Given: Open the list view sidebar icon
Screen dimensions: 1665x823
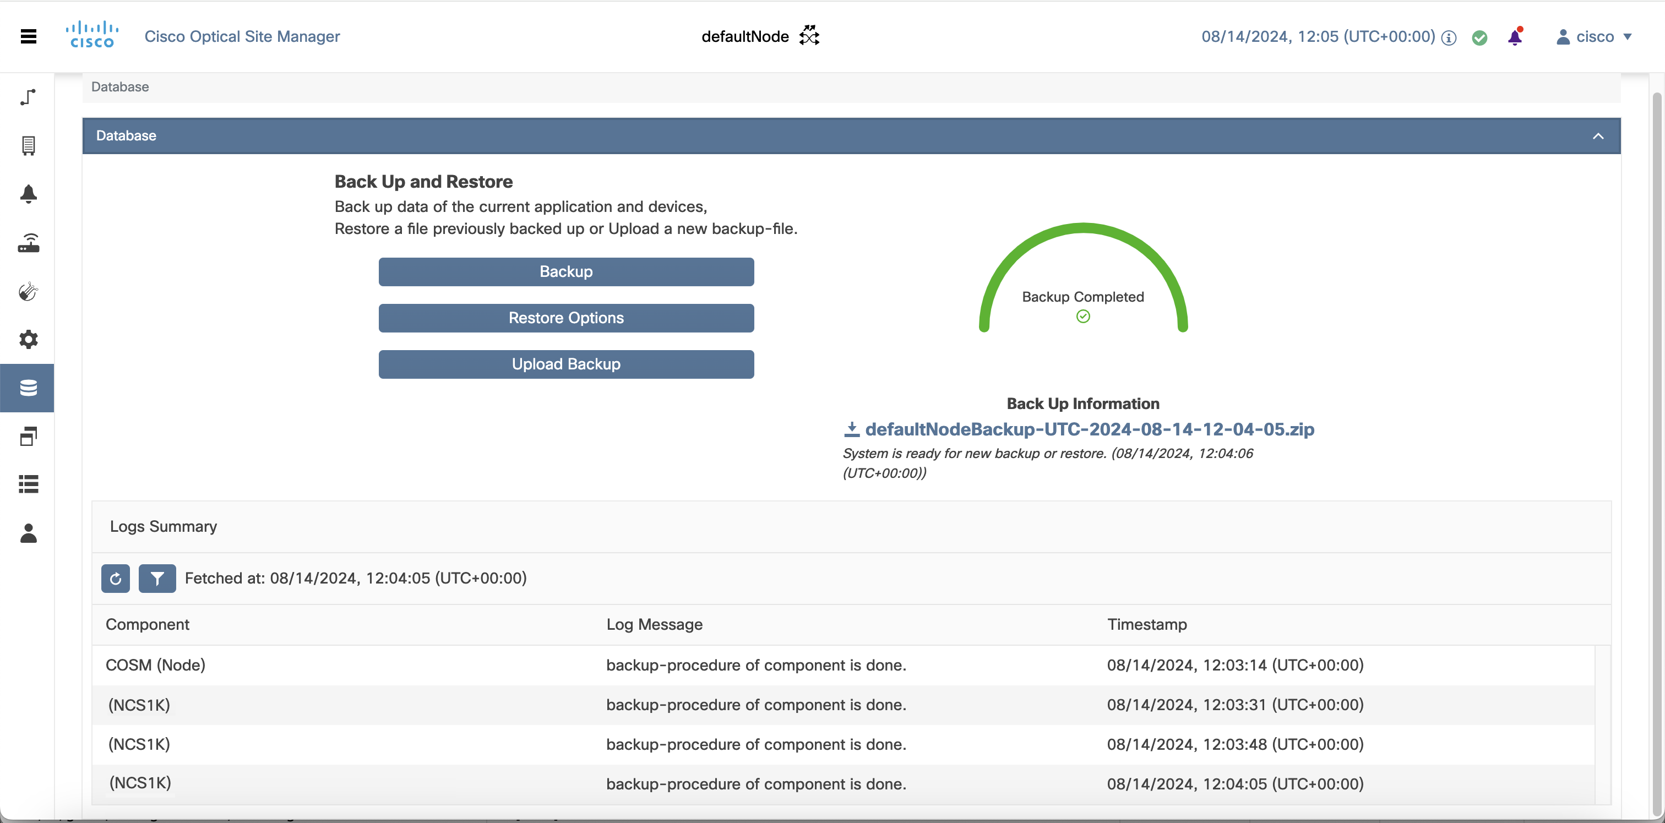Looking at the screenshot, I should 29,484.
